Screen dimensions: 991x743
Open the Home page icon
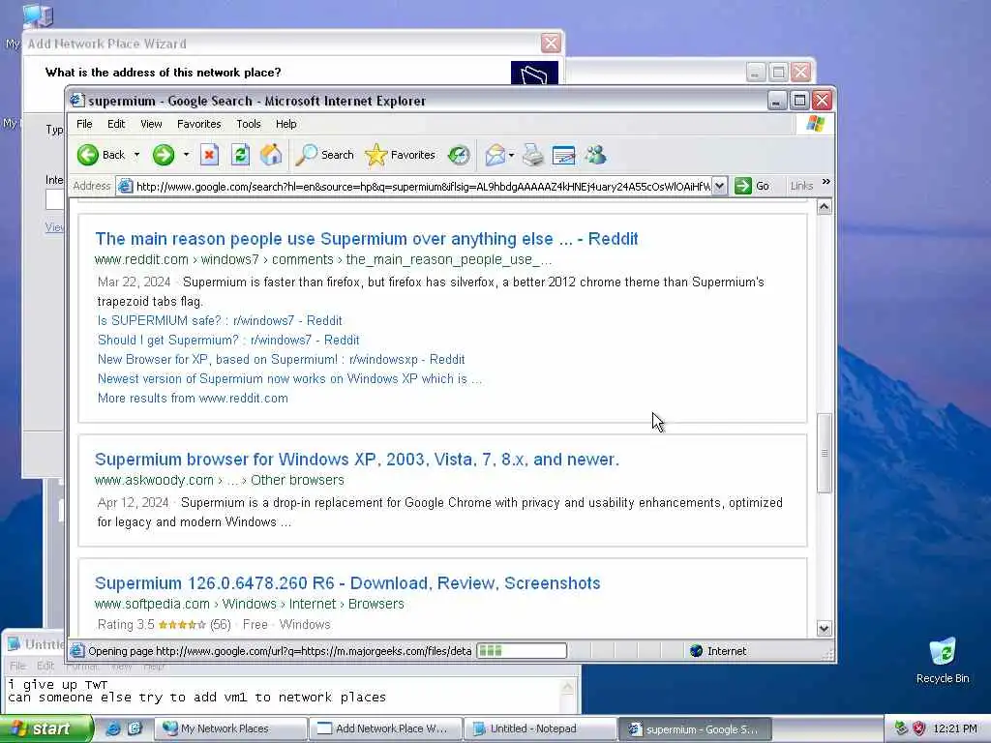point(271,155)
